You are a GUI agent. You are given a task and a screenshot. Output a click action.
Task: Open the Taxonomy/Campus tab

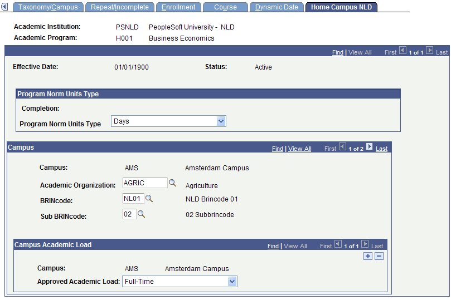click(x=48, y=7)
